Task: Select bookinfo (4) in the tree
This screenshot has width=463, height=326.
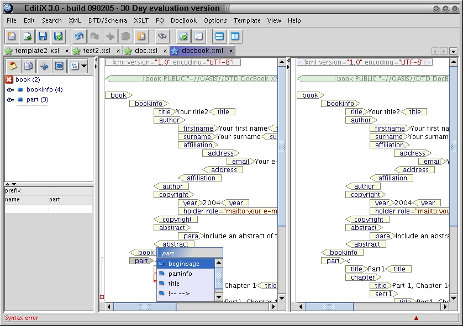Action: click(x=44, y=89)
